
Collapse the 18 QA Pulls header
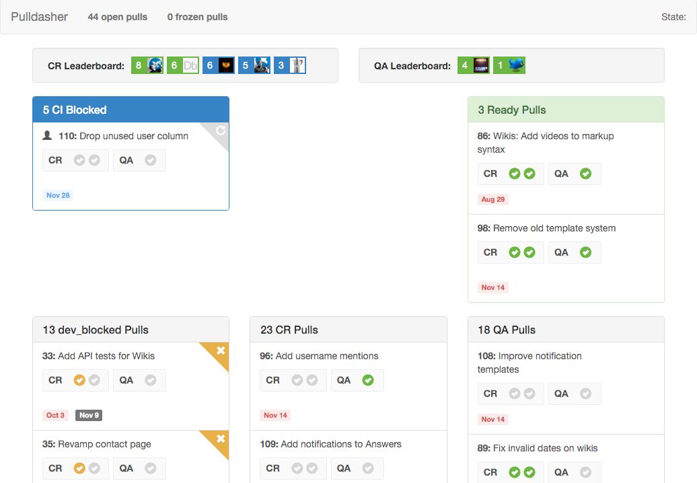pyautogui.click(x=566, y=330)
